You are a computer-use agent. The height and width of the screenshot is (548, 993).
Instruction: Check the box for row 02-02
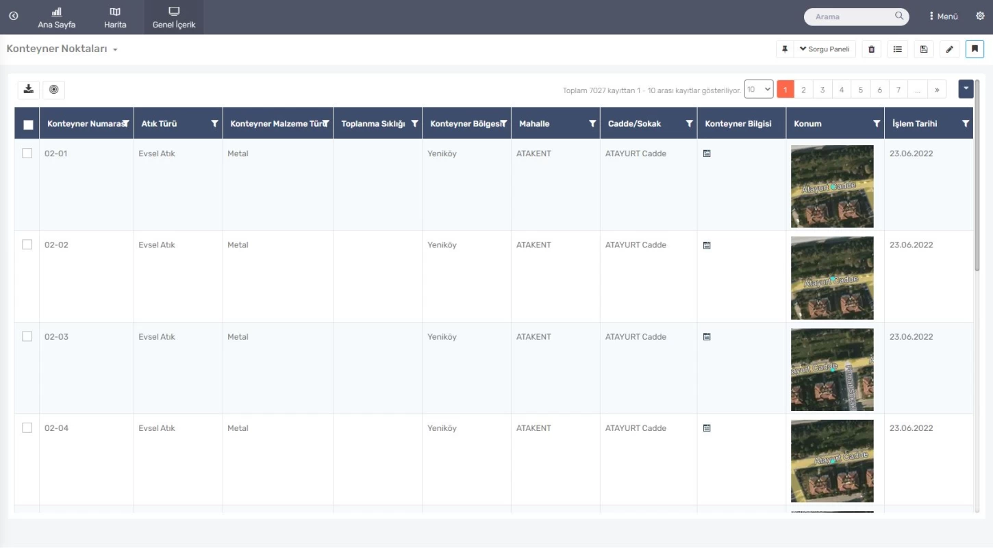pos(27,245)
